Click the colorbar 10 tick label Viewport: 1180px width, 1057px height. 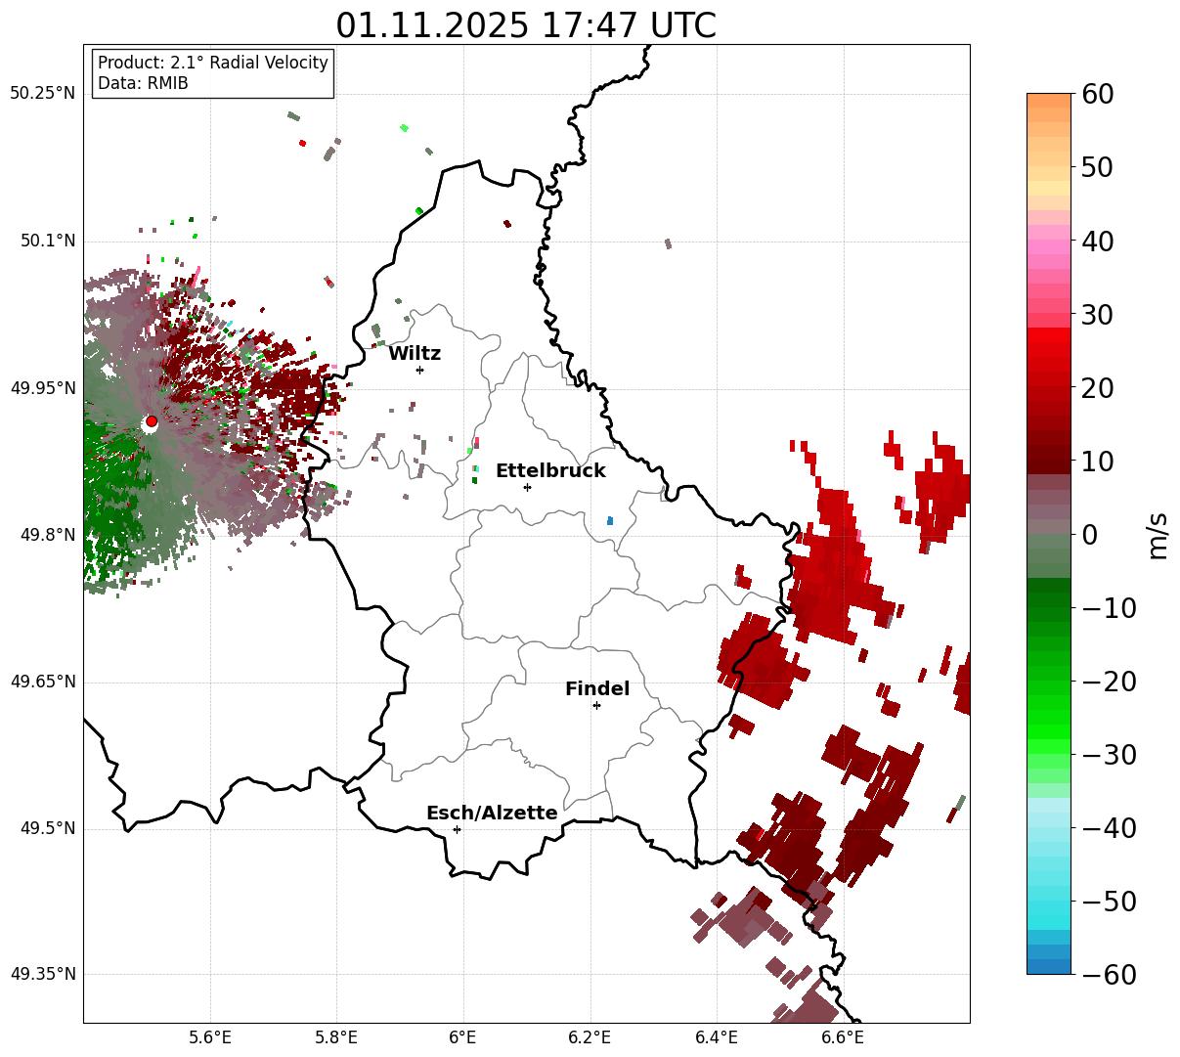[1097, 461]
